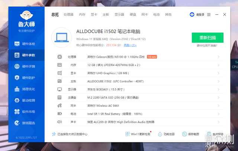
Task: Expand the 显卡 UHD Graphics row arrow
Action: tap(218, 73)
